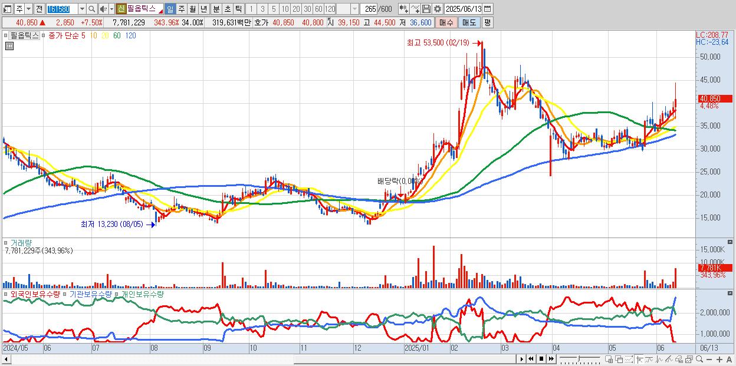The height and width of the screenshot is (366, 736).
Task: Save chart with the floppy disk icon
Action: click(x=426, y=9)
